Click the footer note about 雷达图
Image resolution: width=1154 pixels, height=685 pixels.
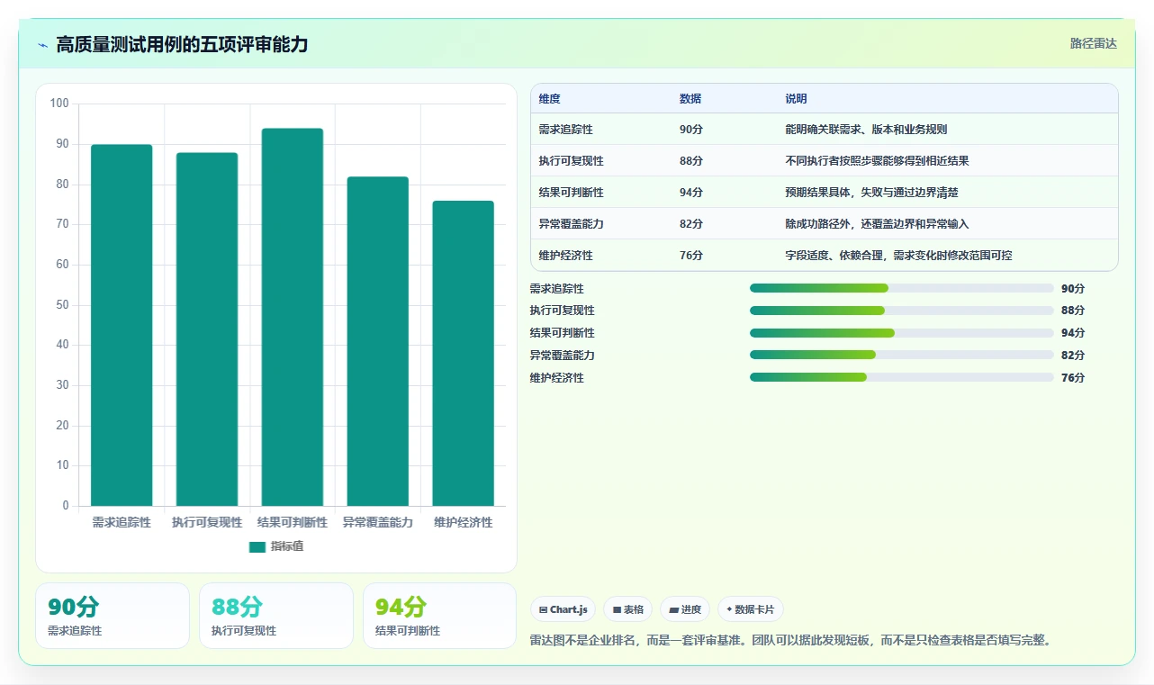pos(791,641)
